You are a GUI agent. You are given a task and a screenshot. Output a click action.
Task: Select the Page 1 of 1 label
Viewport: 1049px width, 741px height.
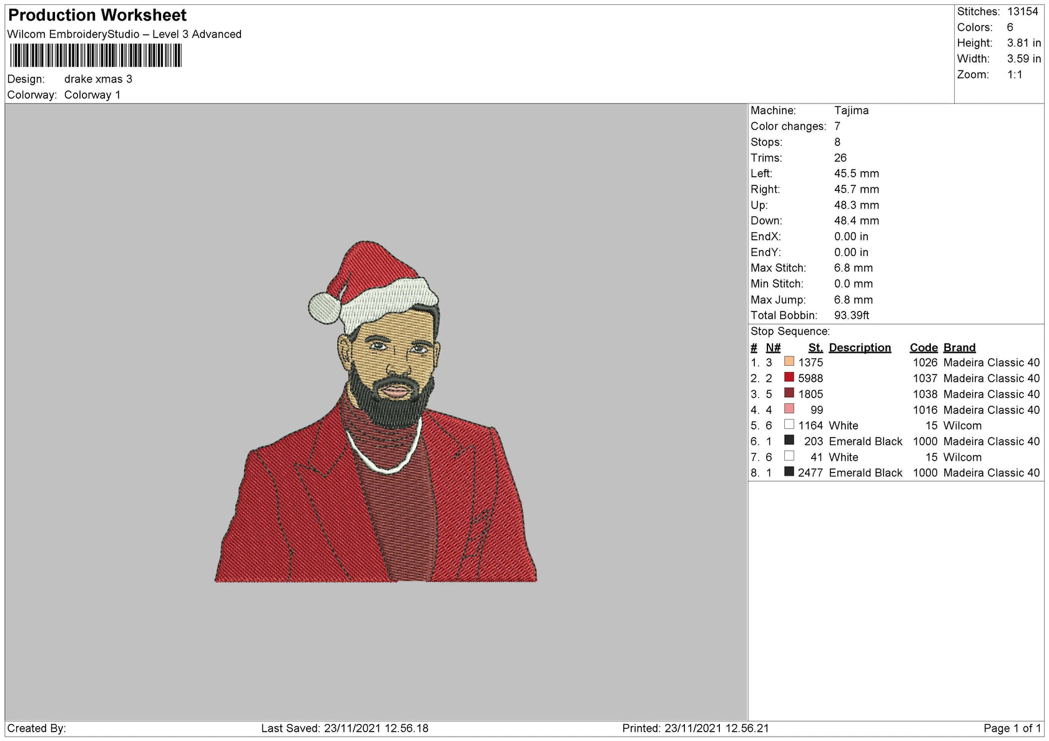(x=1011, y=728)
